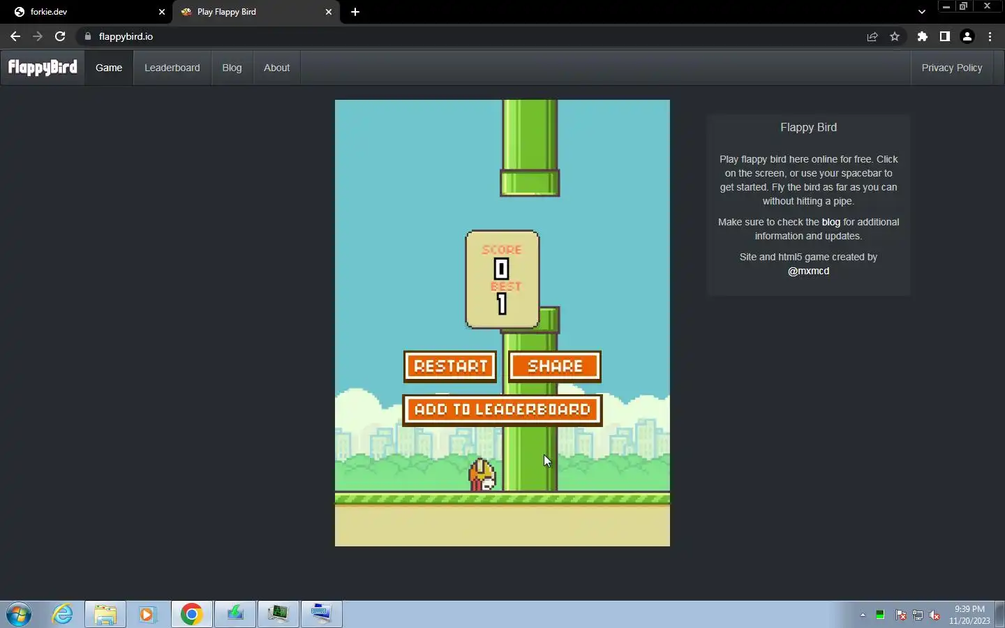Open the About nav item
Screen dimensions: 1005x628
[276, 68]
